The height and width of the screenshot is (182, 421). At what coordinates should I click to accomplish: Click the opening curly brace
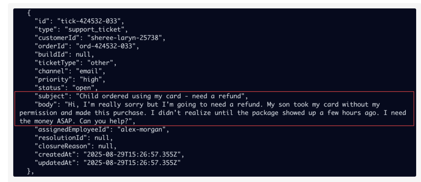click(x=29, y=14)
